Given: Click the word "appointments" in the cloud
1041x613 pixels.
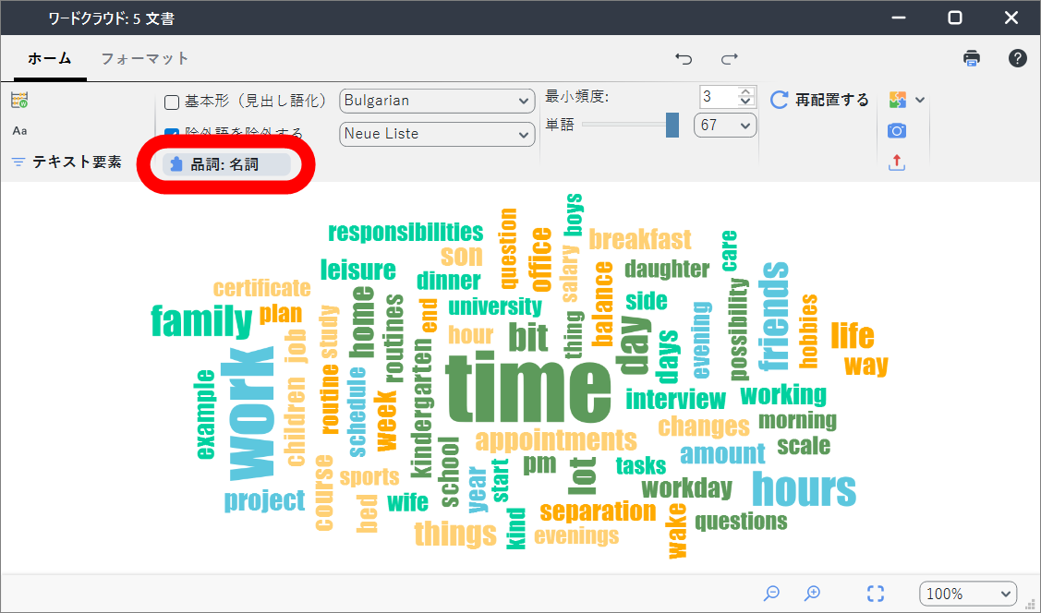Looking at the screenshot, I should click(x=556, y=440).
